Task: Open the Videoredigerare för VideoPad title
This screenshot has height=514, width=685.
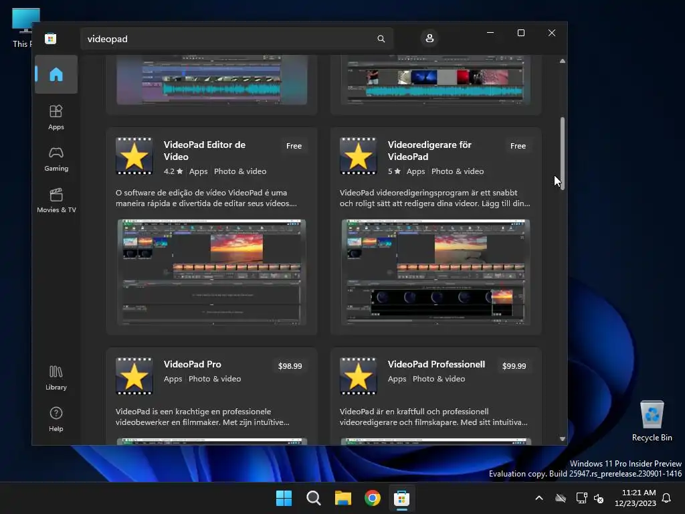Action: (429, 151)
